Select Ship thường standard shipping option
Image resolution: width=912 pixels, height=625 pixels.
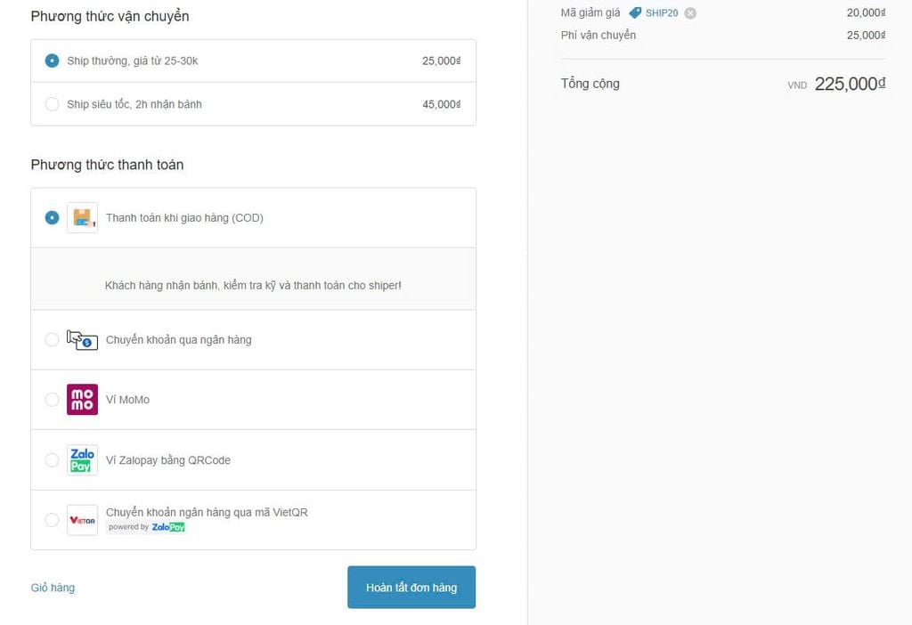pos(52,61)
